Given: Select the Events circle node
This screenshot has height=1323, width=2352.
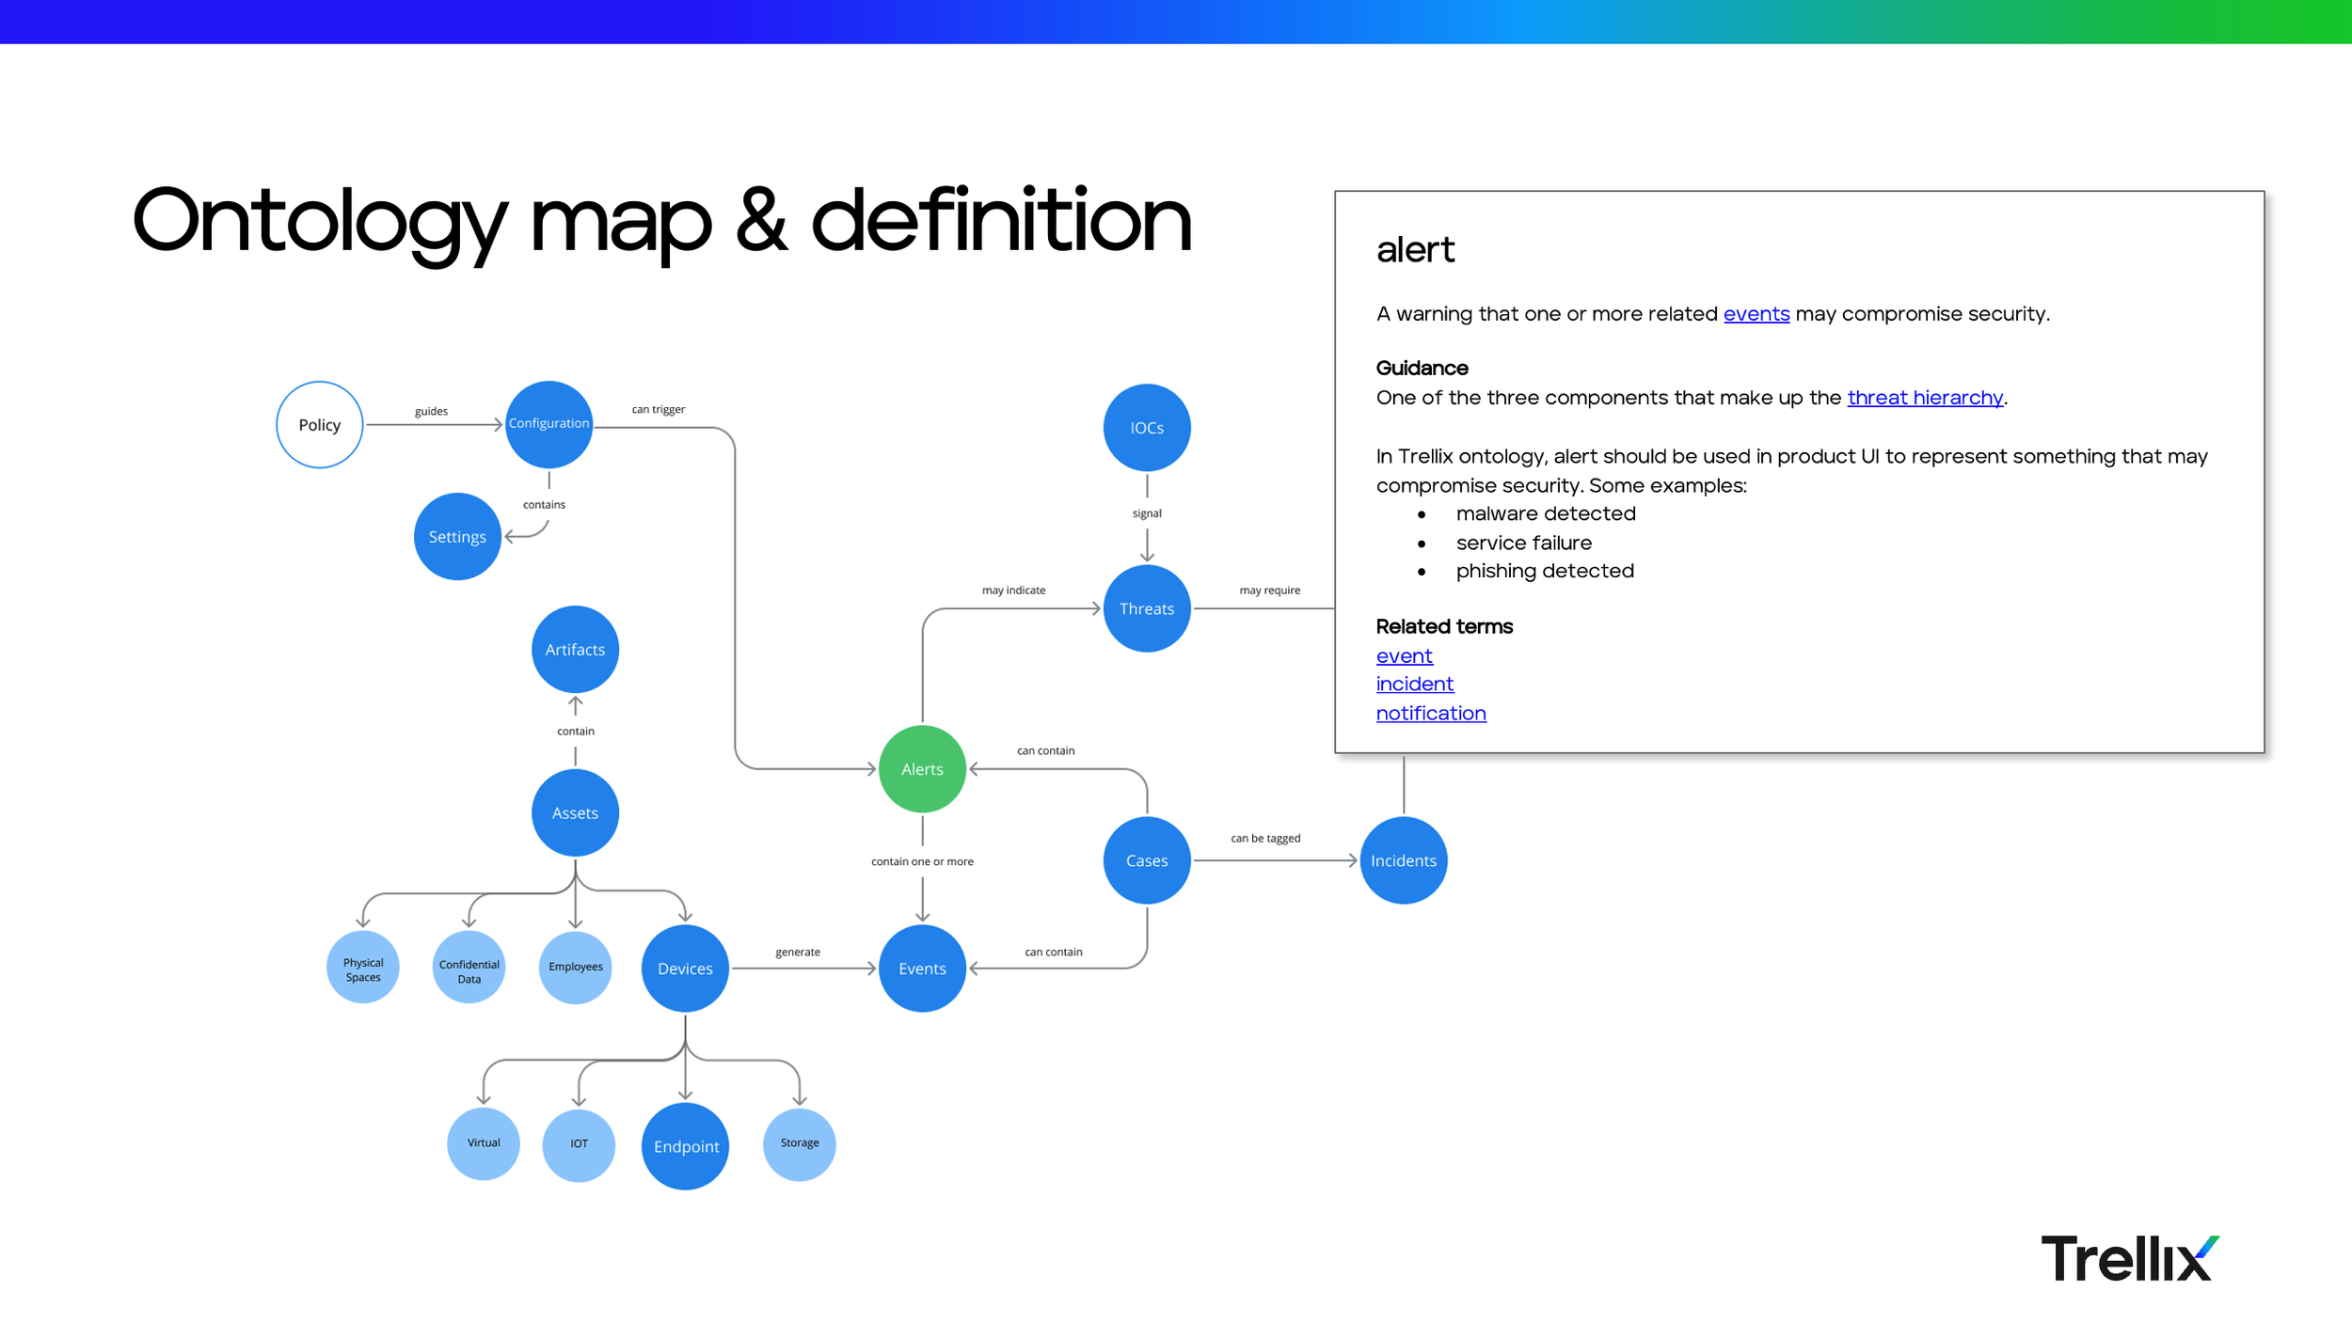Looking at the screenshot, I should coord(922,969).
